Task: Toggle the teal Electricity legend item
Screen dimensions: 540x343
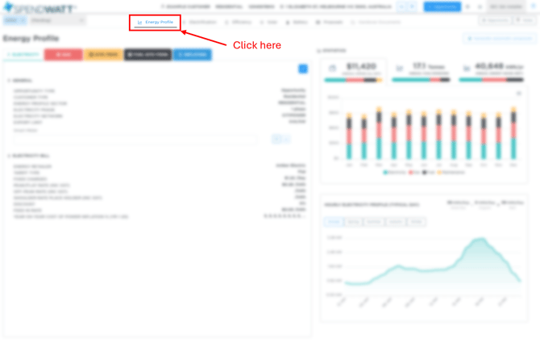Action: point(395,173)
